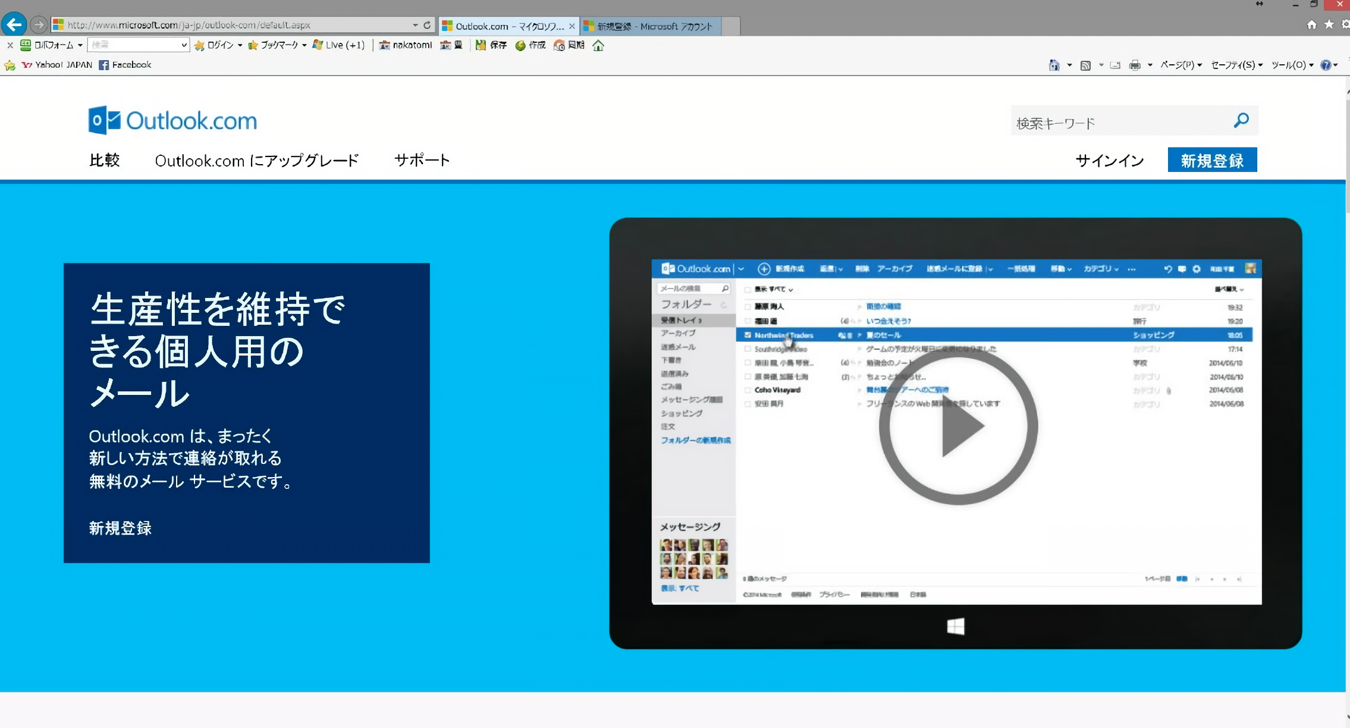Open the 比較 navigation link

(x=105, y=160)
